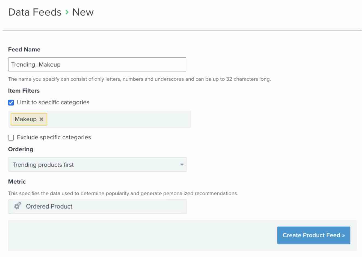Click the Item Filters heading
Image resolution: width=362 pixels, height=257 pixels.
coord(24,91)
